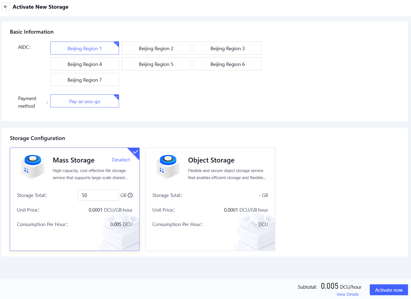The image size is (411, 299).
Task: Click the back arrow icon
Action: [6, 7]
